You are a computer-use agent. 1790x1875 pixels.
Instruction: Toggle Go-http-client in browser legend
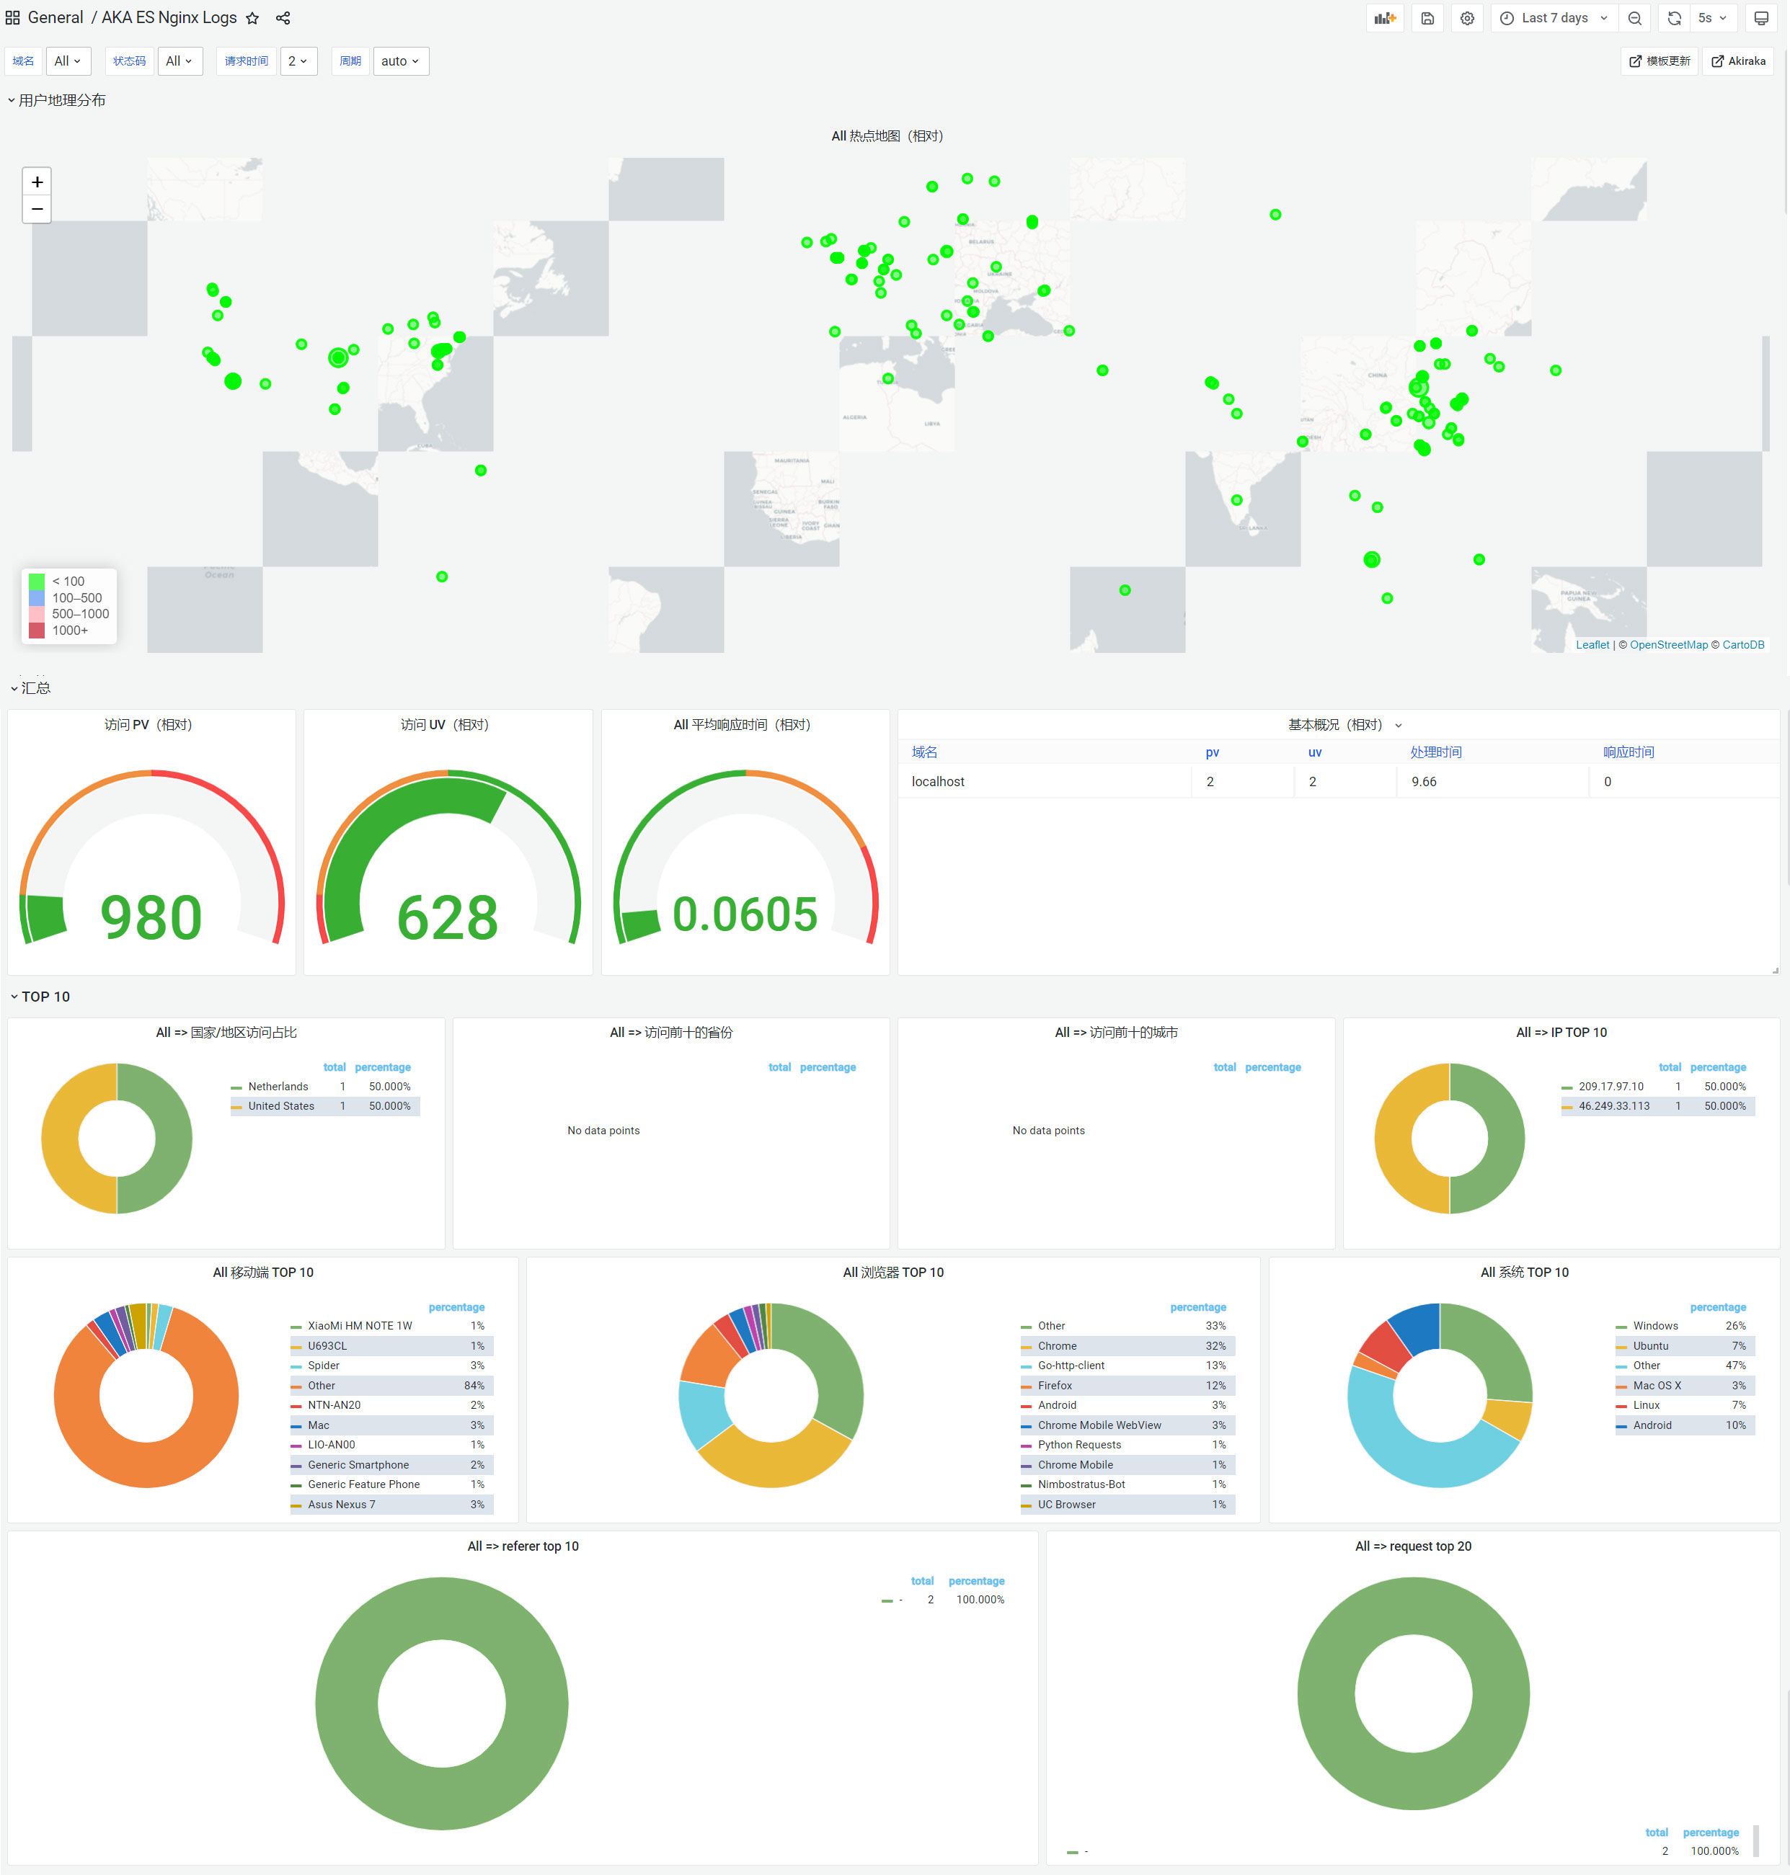pos(1071,1366)
